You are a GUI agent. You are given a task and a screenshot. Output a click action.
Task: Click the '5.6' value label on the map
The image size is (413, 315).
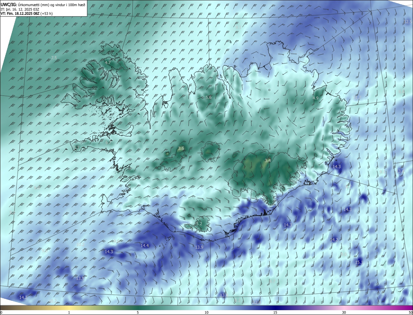(x=208, y=97)
